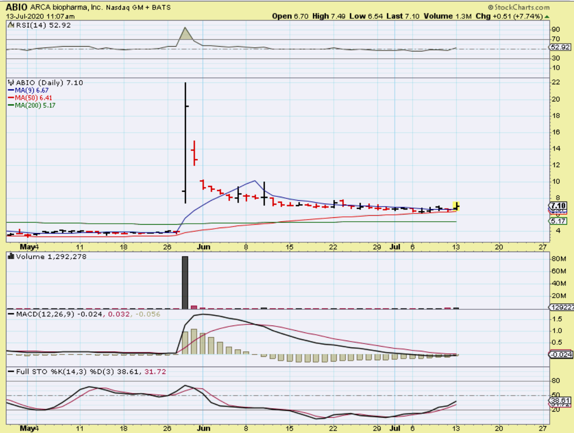Viewport: 574px width, 433px height.
Task: Click the MA(9) 6.67 blue legend
Action: coord(28,90)
